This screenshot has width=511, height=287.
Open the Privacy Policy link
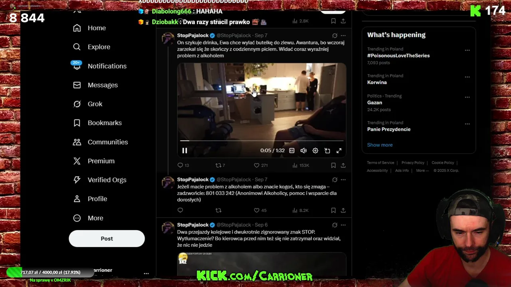coord(413,163)
